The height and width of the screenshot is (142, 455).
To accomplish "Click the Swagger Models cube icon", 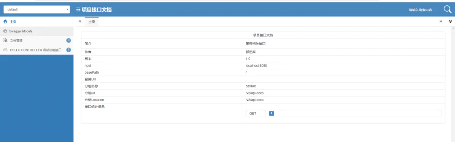I will click(5, 31).
